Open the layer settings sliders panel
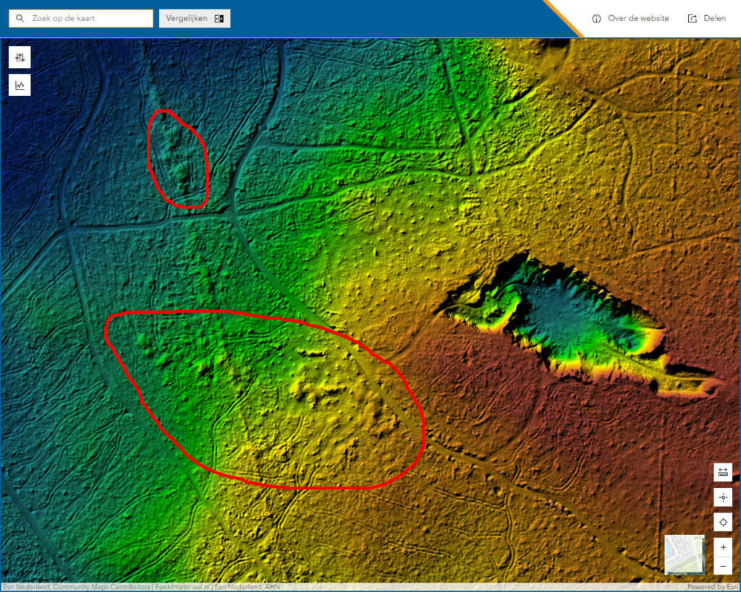 [x=20, y=58]
